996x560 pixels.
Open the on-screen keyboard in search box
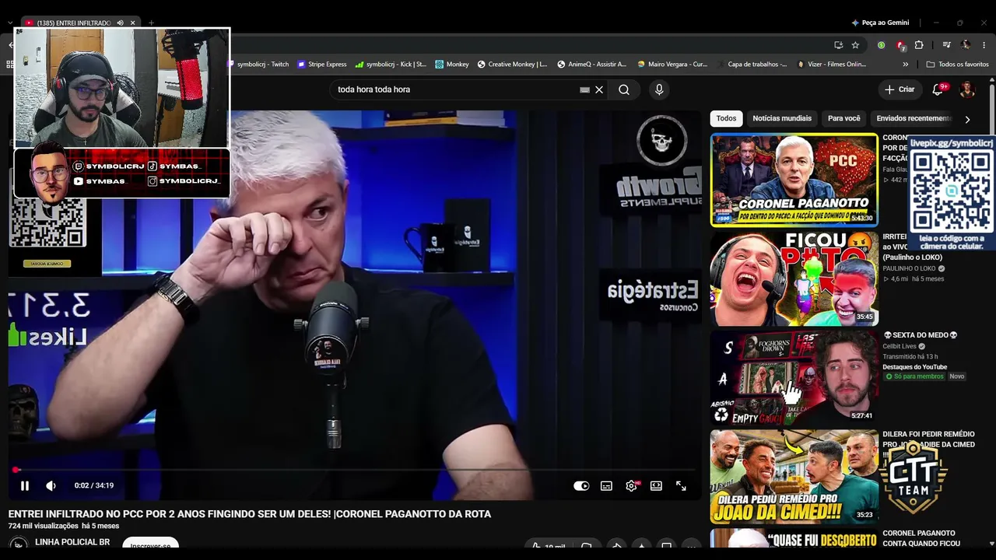click(x=584, y=89)
